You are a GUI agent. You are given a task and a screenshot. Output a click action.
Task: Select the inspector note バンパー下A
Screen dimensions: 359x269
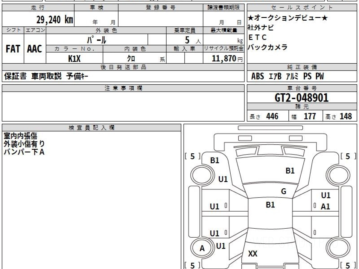tap(24, 152)
